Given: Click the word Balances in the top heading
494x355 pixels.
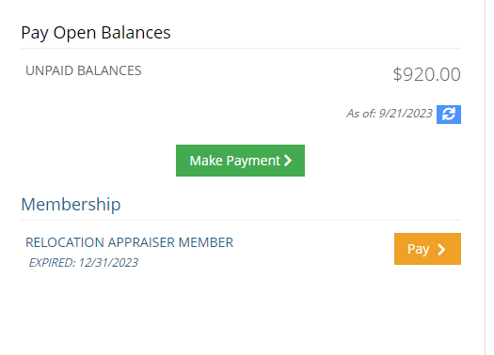Looking at the screenshot, I should [135, 33].
